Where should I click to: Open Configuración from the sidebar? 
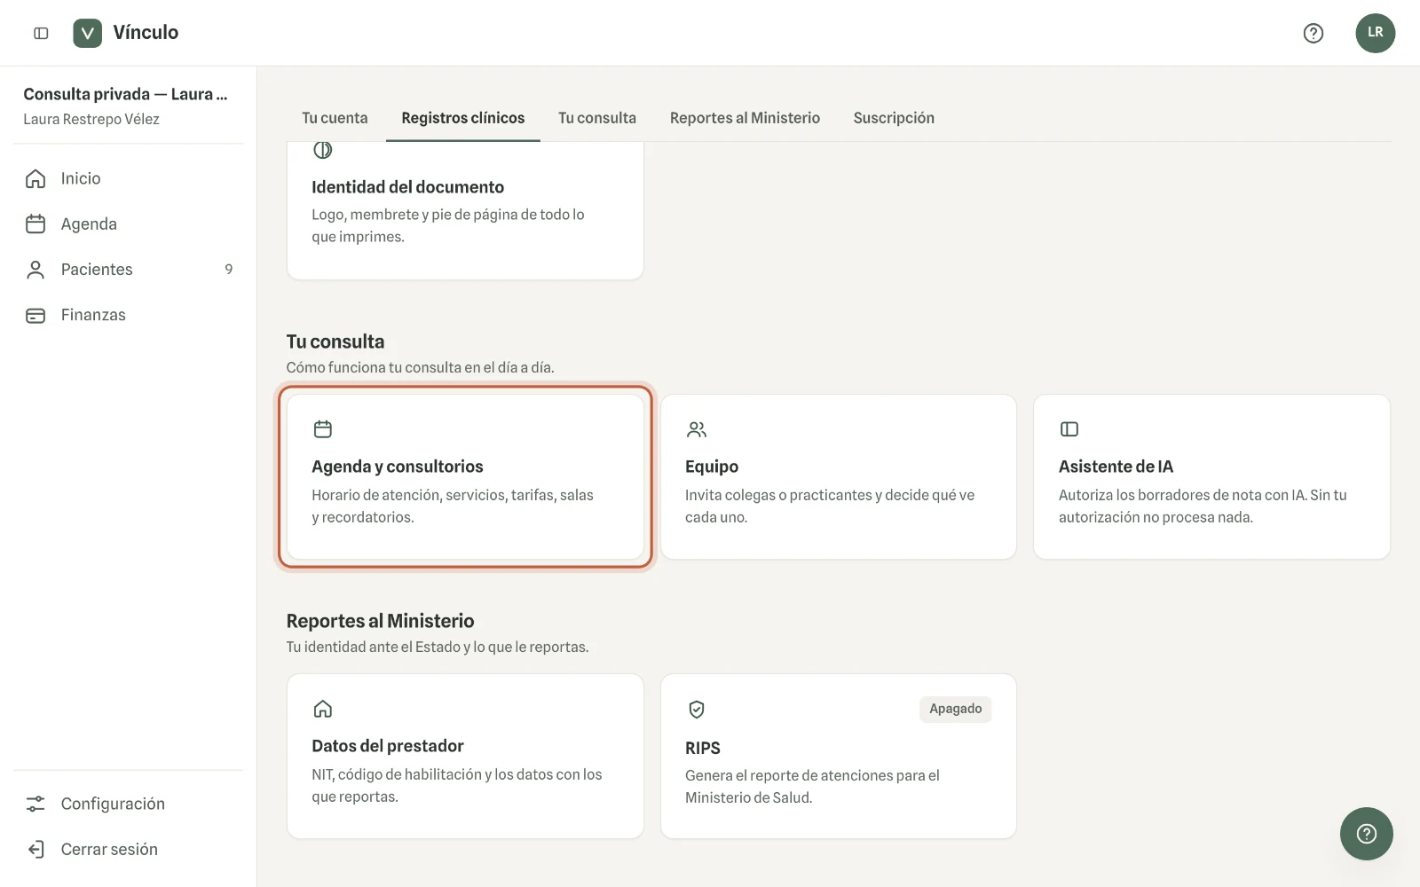pyautogui.click(x=129, y=804)
